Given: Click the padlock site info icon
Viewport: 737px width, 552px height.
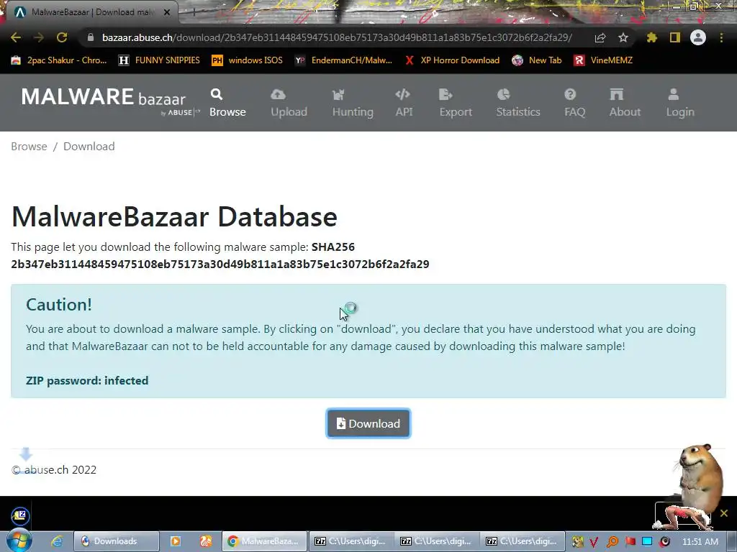Looking at the screenshot, I should (91, 37).
